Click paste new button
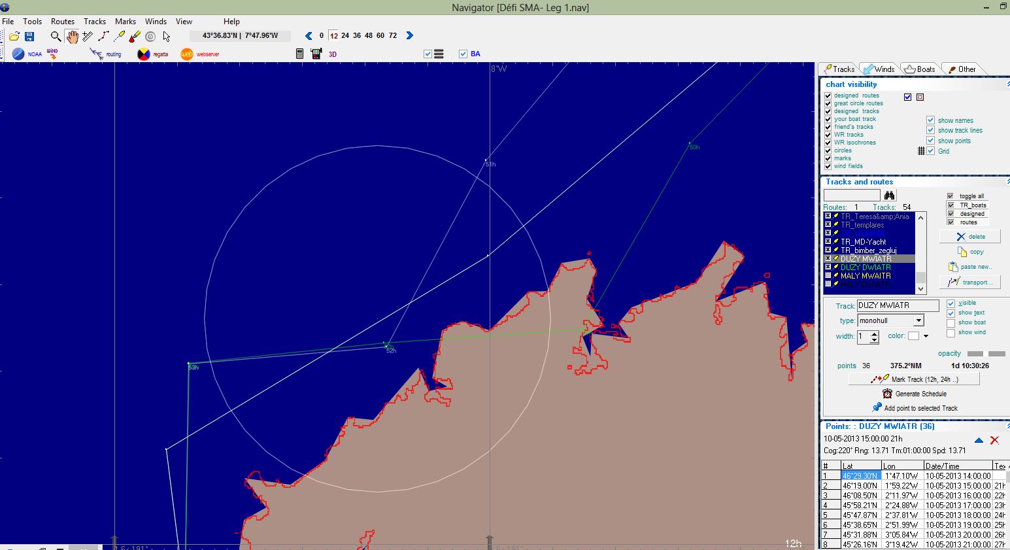Viewport: 1010px width, 550px height. pos(970,267)
